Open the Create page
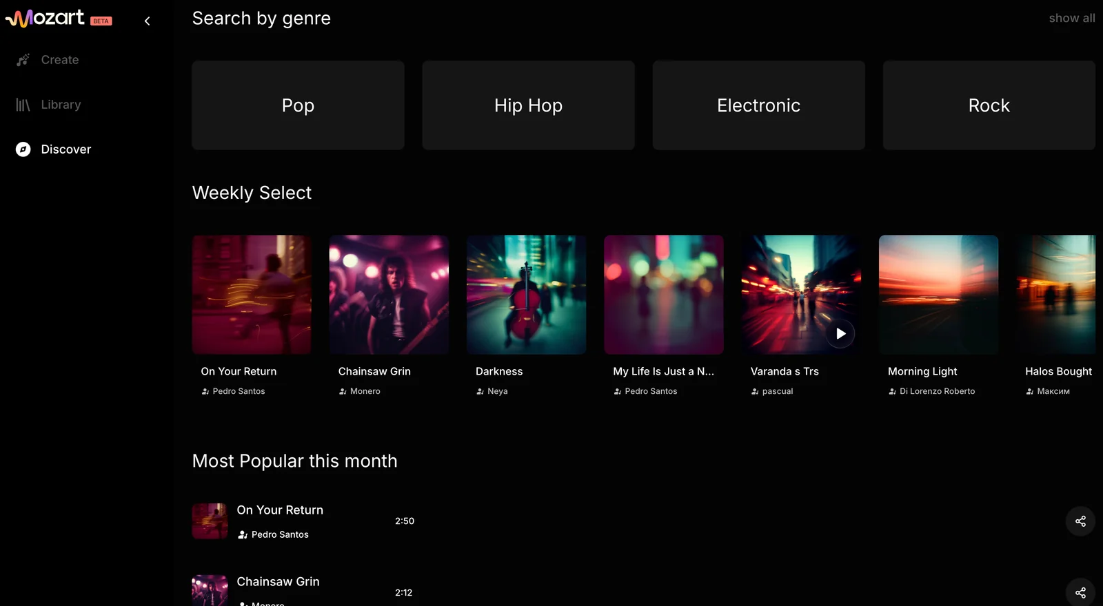Viewport: 1103px width, 606px height. (x=59, y=60)
